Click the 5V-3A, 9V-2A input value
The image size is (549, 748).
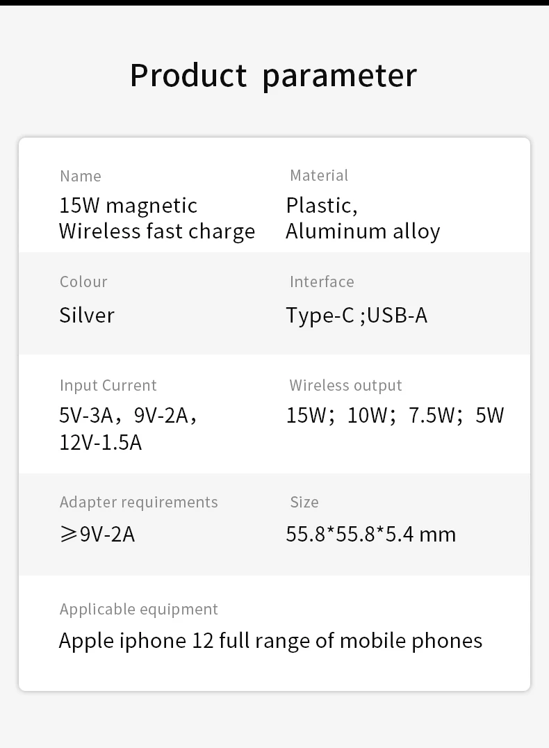pos(129,415)
